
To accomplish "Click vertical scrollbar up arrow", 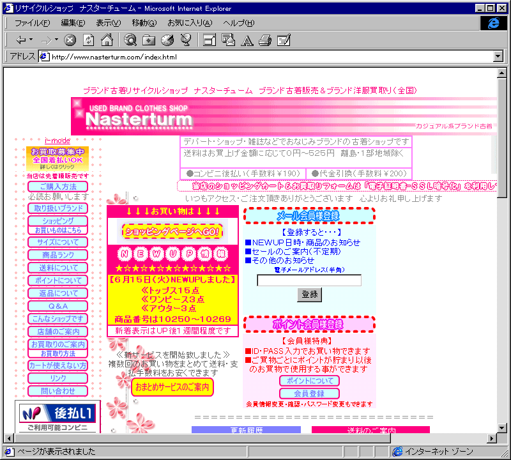I will tap(502, 73).
